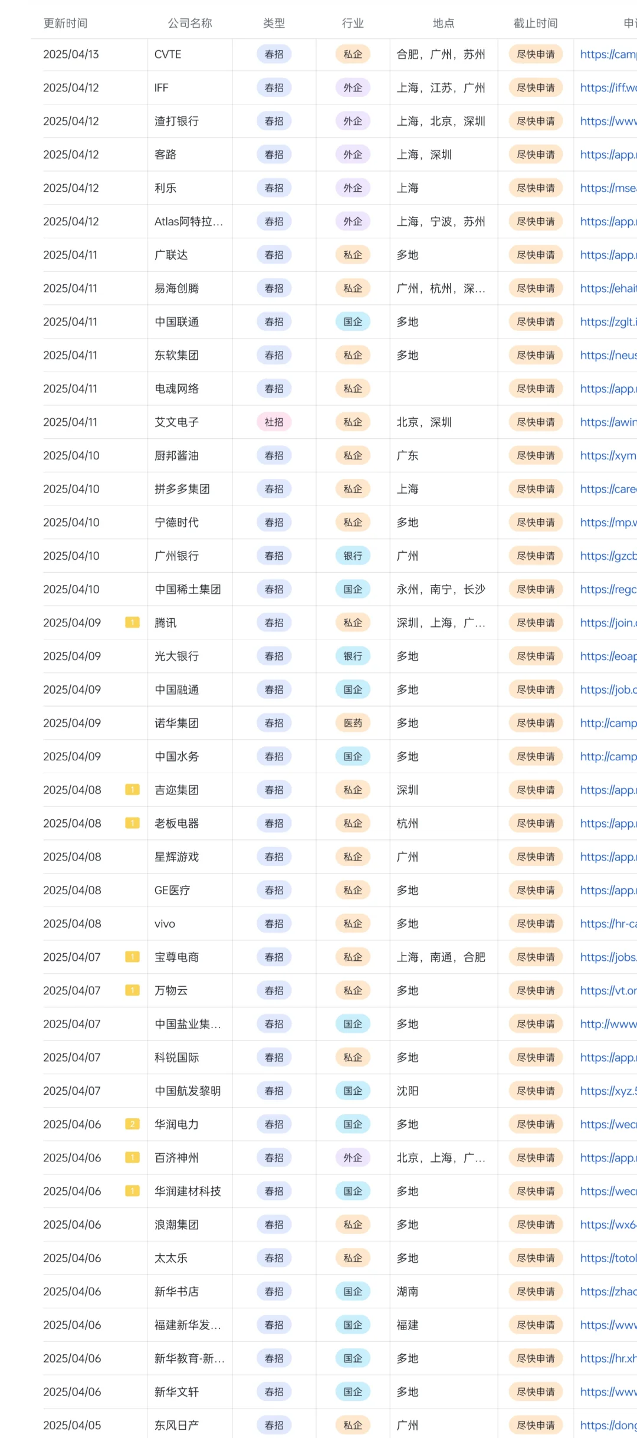Click the 更新时间 column header
Viewport: 637px width, 1438px height.
coord(65,23)
